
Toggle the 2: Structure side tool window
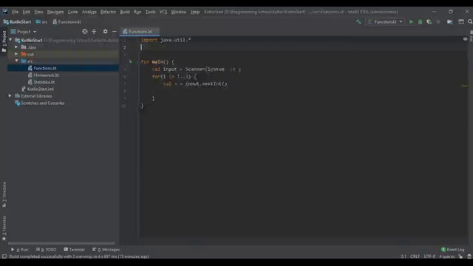[x=4, y=194]
